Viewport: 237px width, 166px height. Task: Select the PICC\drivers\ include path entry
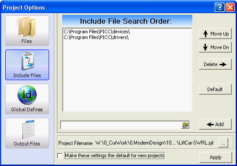(x=96, y=37)
